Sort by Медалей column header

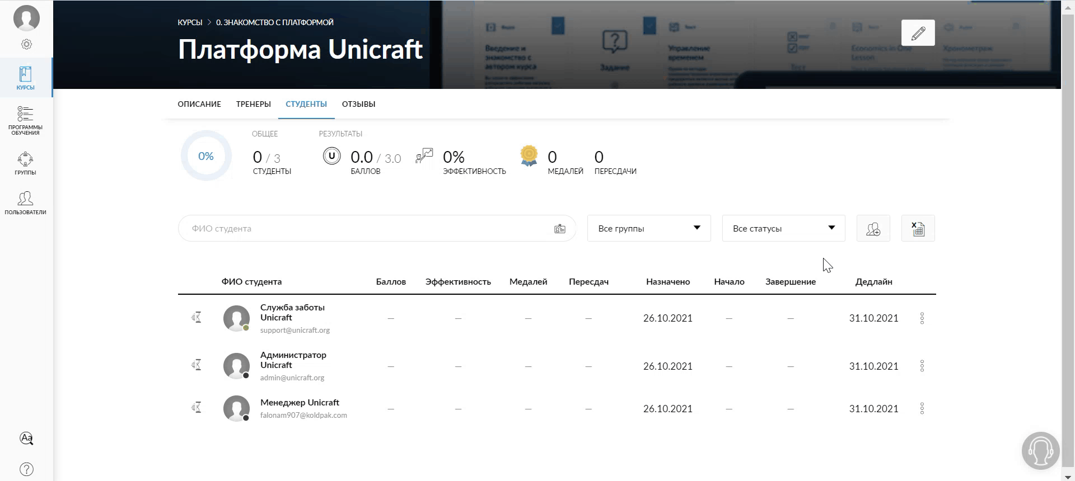pyautogui.click(x=528, y=281)
